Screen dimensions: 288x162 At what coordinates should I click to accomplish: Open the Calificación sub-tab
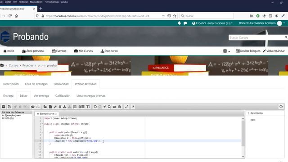pos(63,96)
